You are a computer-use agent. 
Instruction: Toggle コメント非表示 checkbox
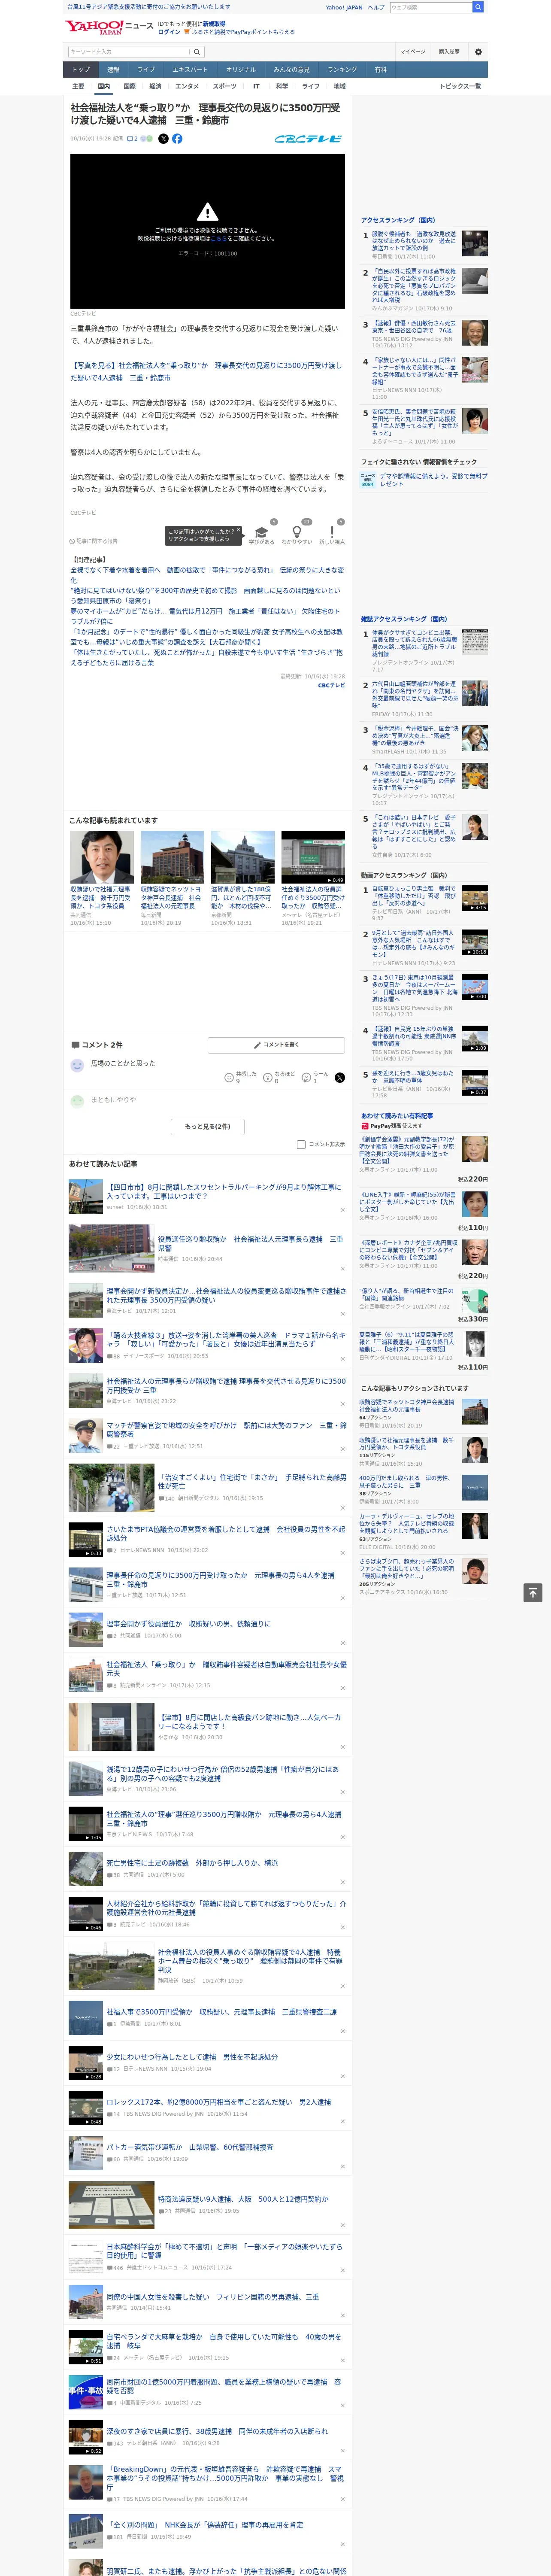click(x=301, y=1144)
